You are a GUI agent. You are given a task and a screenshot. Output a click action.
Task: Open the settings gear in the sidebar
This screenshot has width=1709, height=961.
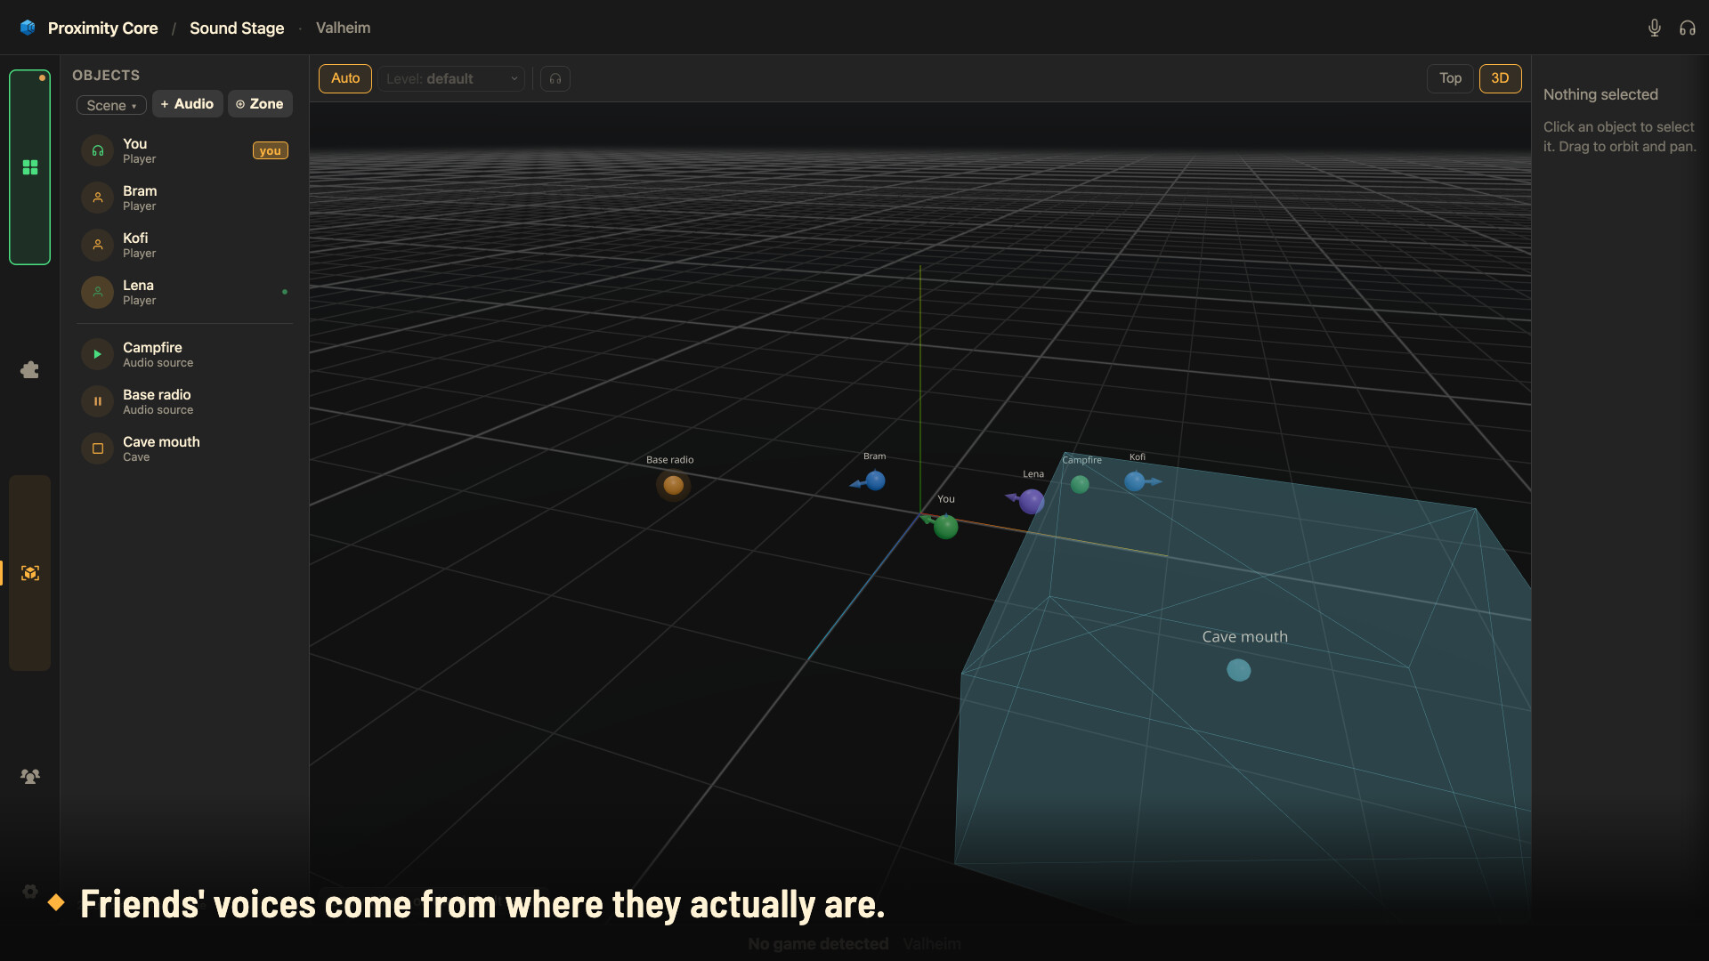[x=30, y=891]
